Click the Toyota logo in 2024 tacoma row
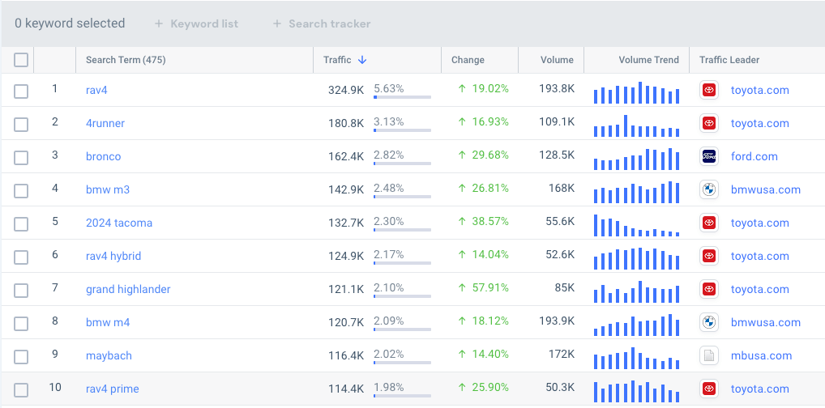 point(709,223)
